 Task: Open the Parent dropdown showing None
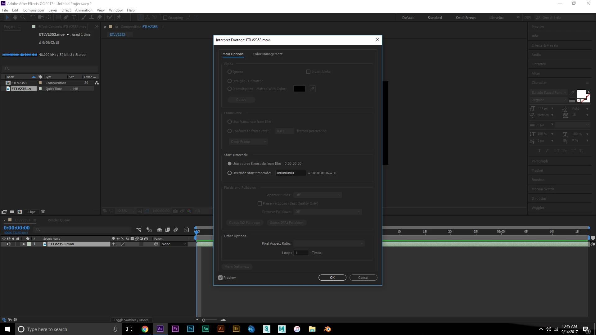[174, 244]
